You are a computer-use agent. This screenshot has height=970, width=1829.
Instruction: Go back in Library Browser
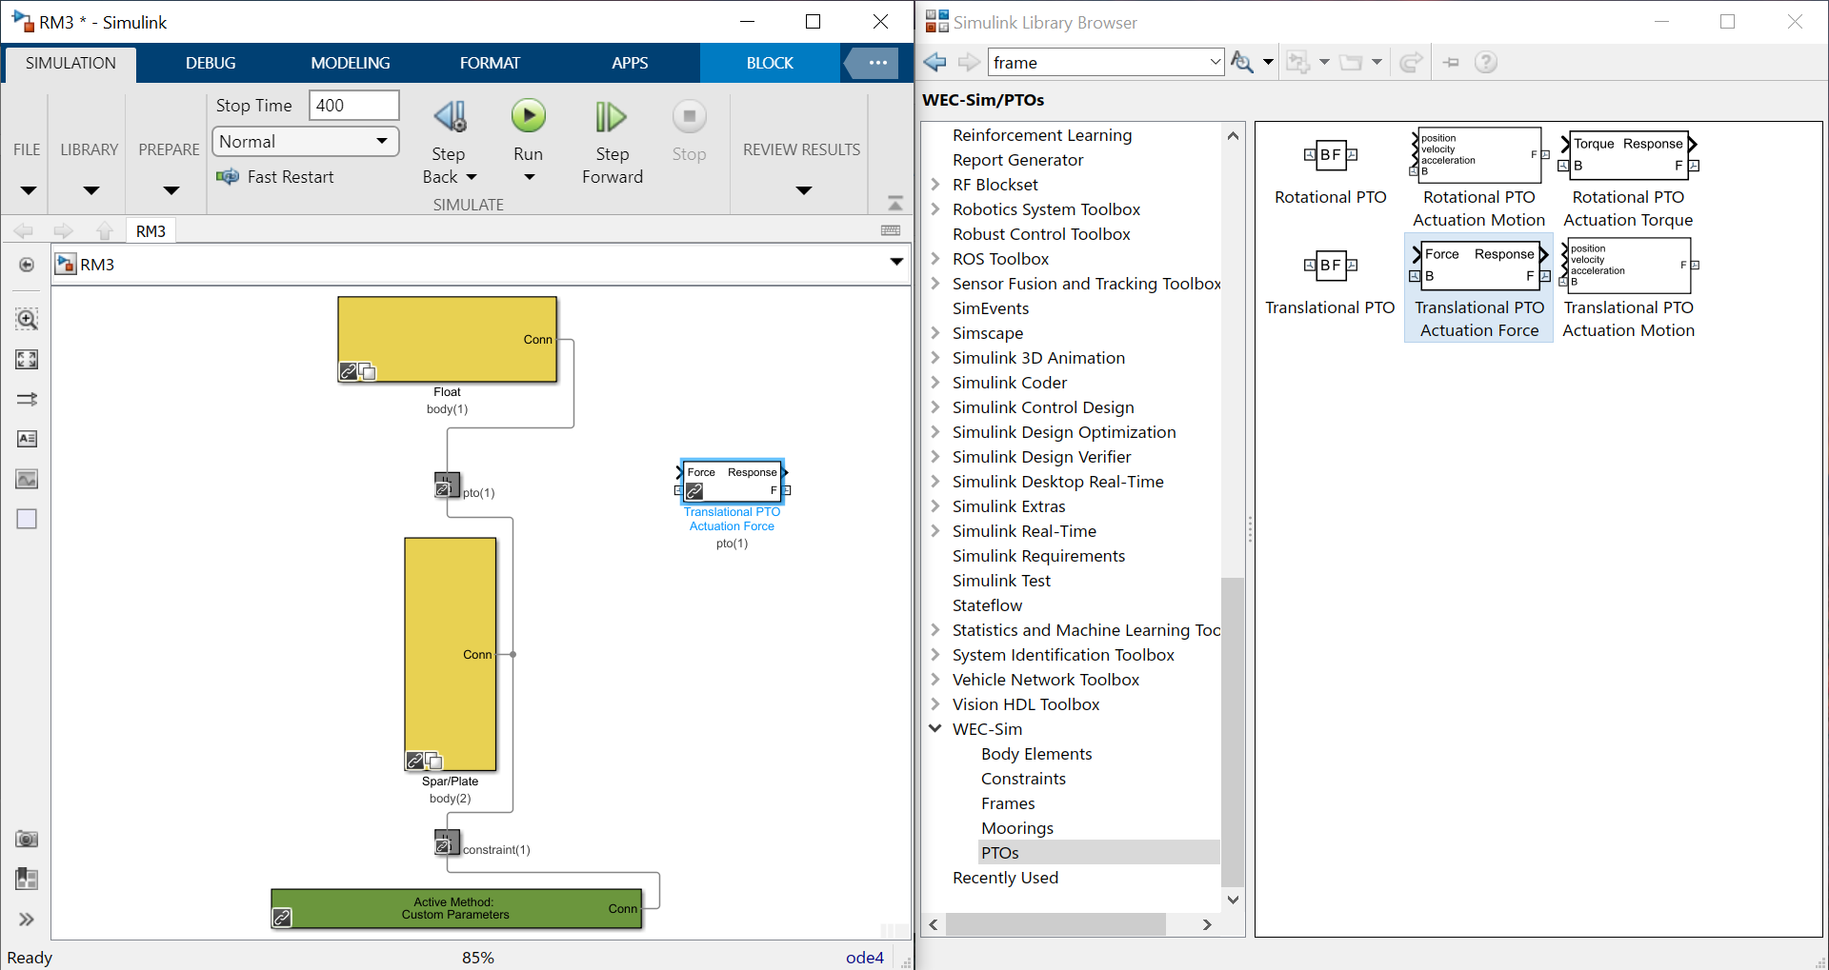pos(935,62)
